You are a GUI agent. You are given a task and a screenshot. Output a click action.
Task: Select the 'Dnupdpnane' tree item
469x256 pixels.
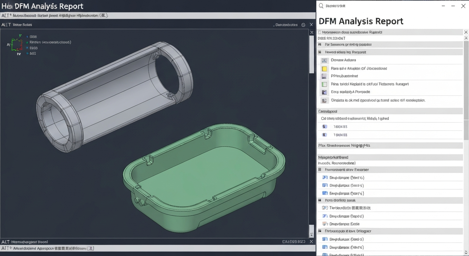346,178
